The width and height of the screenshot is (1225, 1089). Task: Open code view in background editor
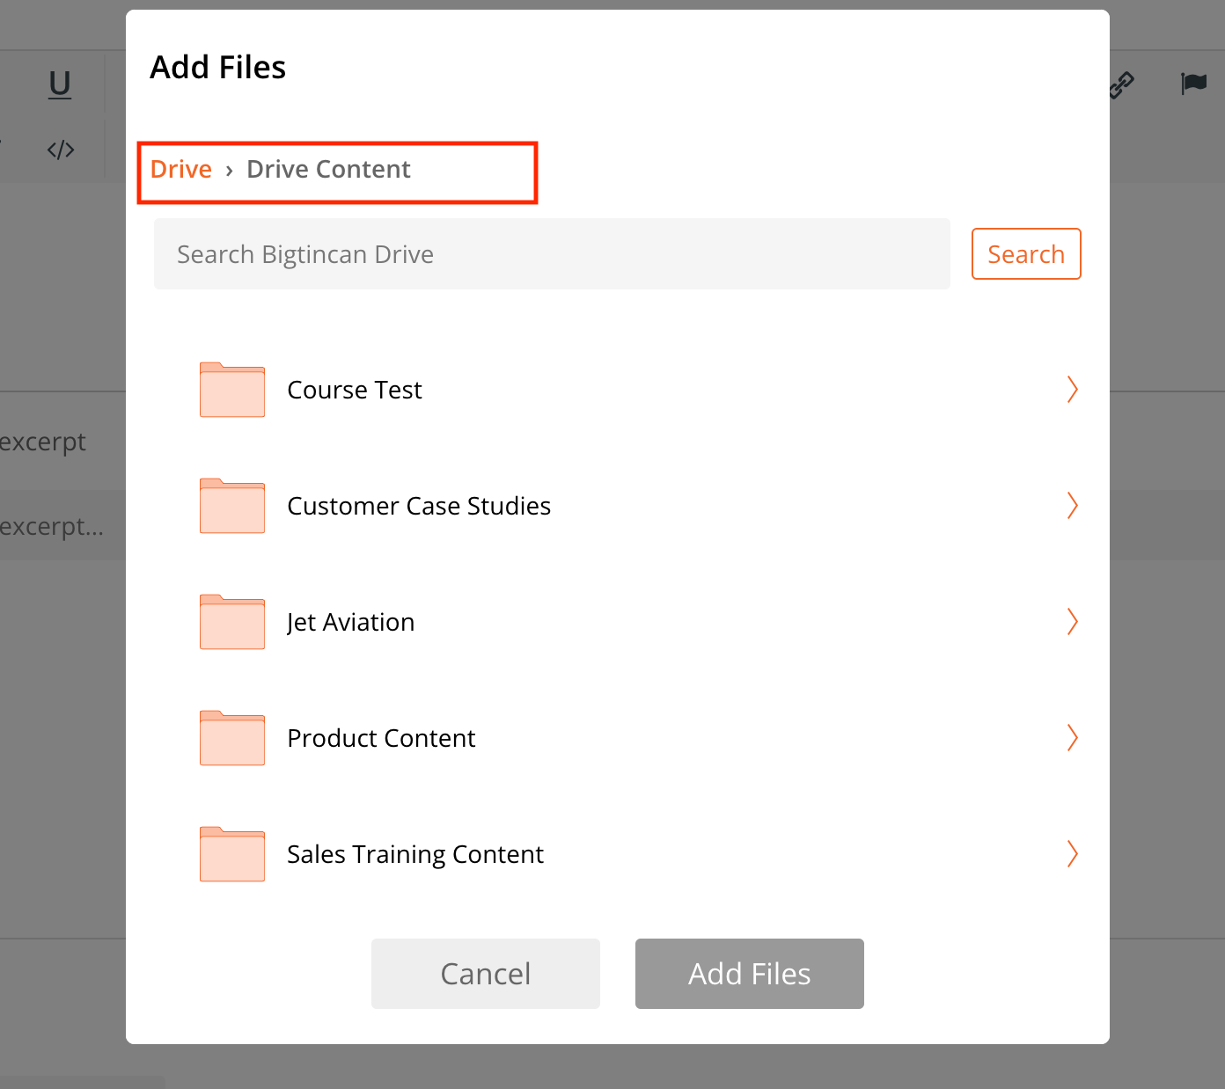61,150
